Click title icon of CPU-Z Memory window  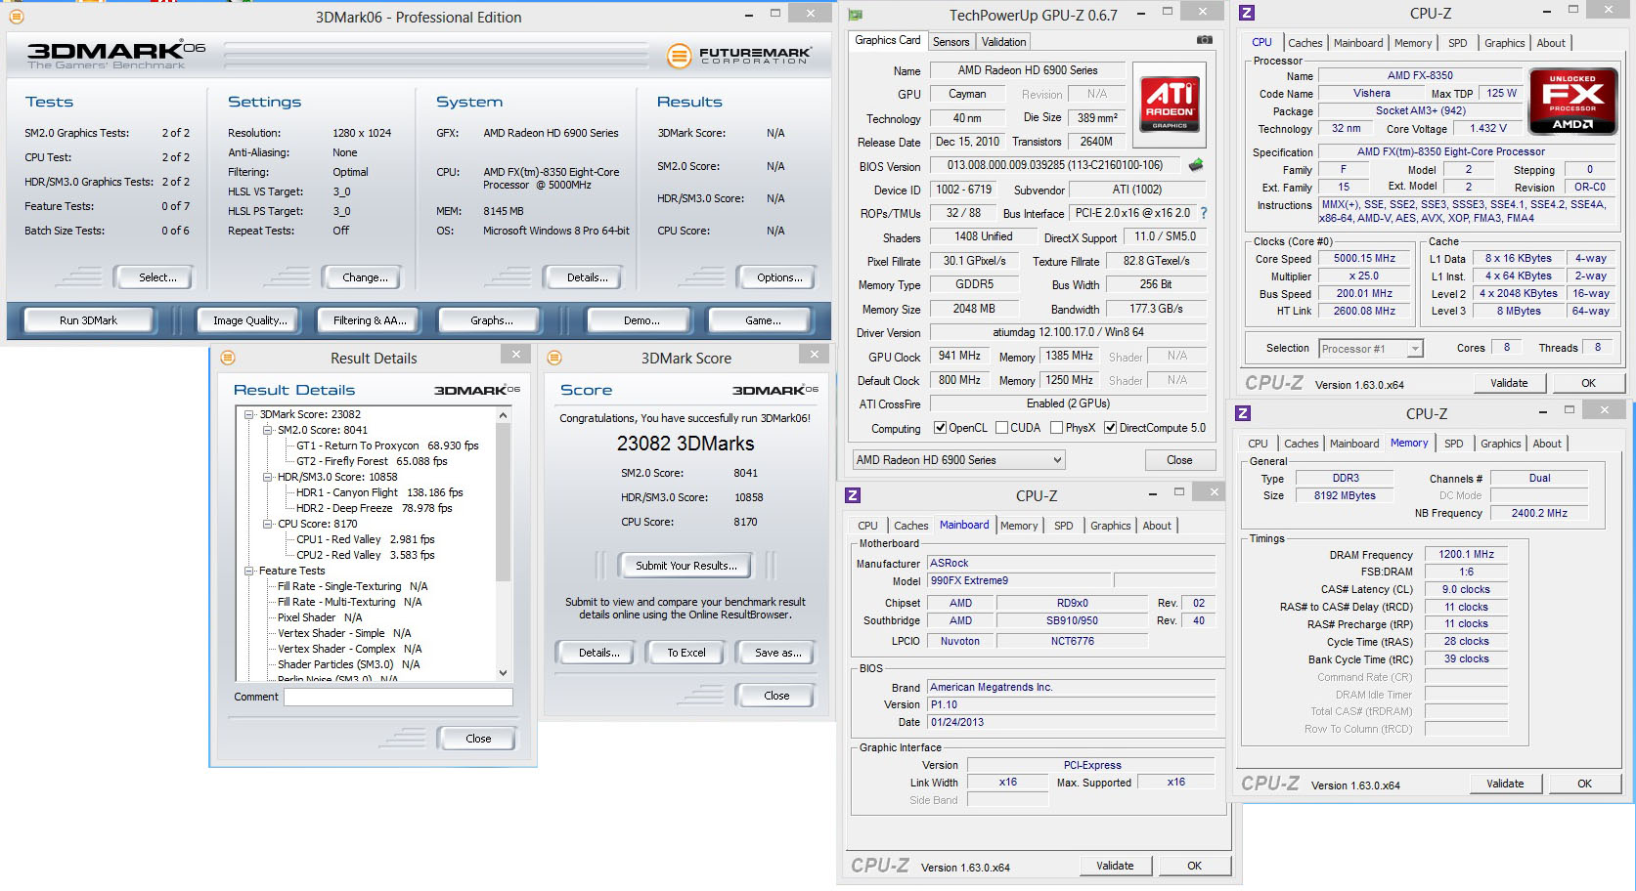coord(1243,413)
